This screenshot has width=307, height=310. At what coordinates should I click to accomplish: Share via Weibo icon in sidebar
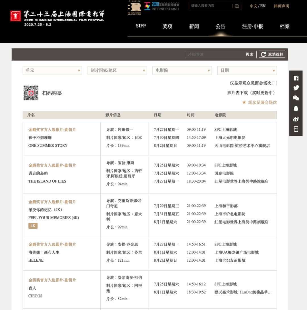pyautogui.click(x=296, y=119)
